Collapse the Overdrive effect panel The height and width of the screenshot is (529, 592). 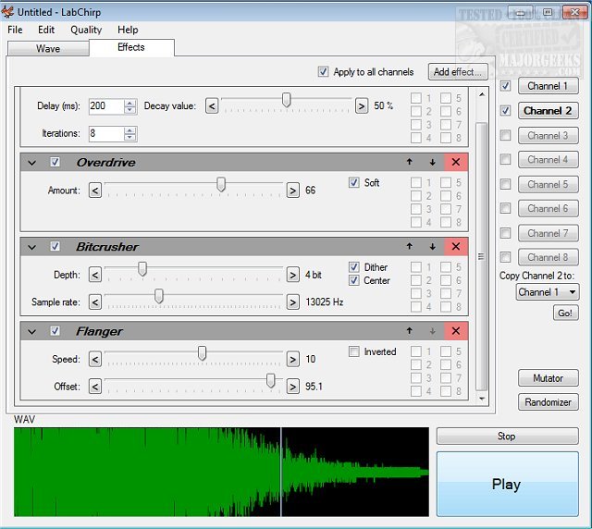[x=32, y=163]
